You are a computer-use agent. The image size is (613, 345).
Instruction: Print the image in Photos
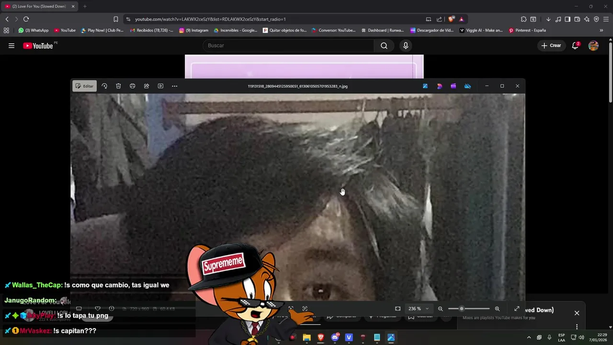[132, 86]
